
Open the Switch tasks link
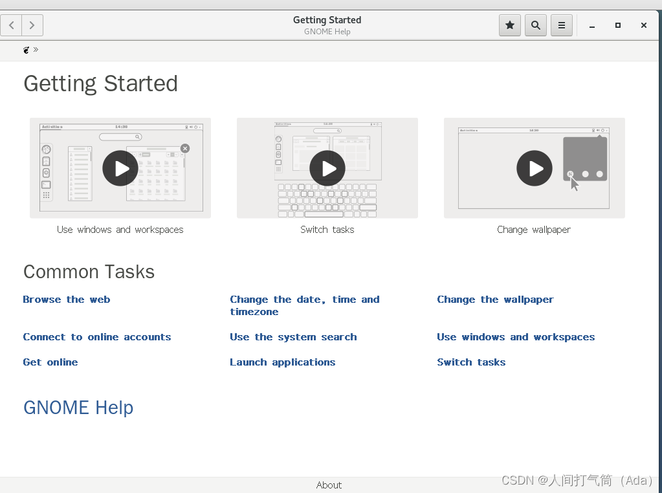(471, 362)
